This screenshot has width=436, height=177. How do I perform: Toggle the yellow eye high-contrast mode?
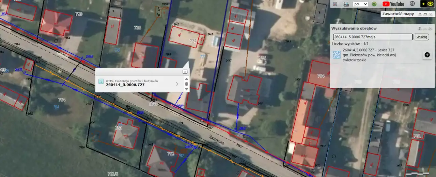click(431, 4)
